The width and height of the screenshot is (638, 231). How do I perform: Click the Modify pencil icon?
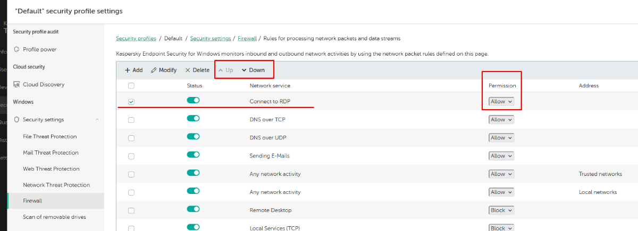coord(154,70)
